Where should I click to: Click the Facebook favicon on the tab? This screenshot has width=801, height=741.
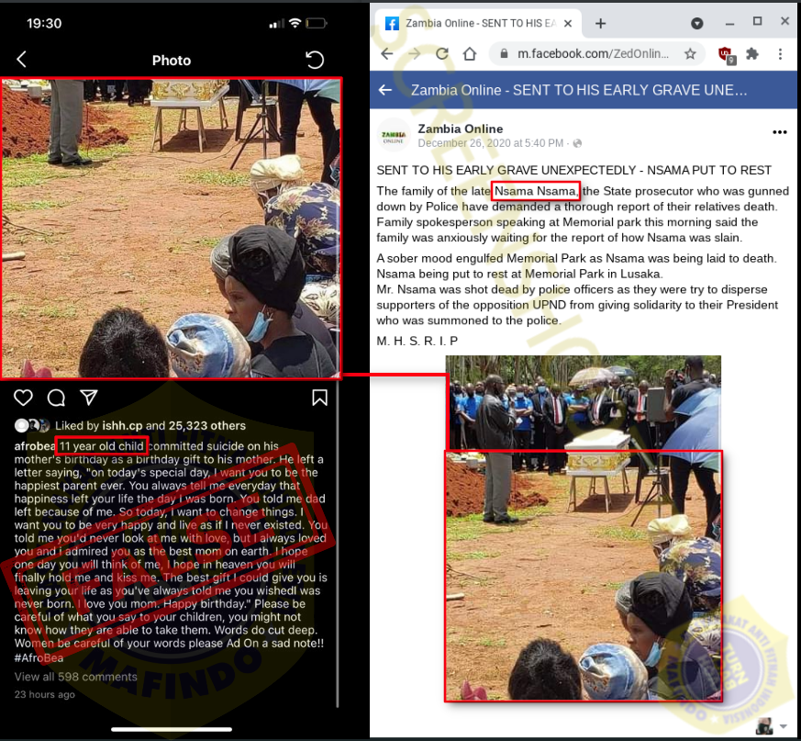coord(392,24)
